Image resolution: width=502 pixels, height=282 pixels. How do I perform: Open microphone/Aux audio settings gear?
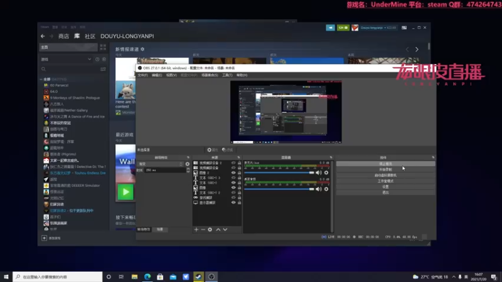point(326,173)
